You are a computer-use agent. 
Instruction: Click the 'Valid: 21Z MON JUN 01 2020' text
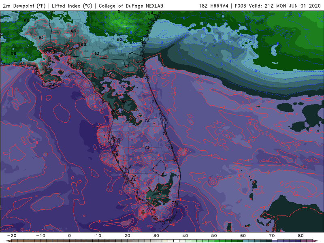pyautogui.click(x=285, y=6)
